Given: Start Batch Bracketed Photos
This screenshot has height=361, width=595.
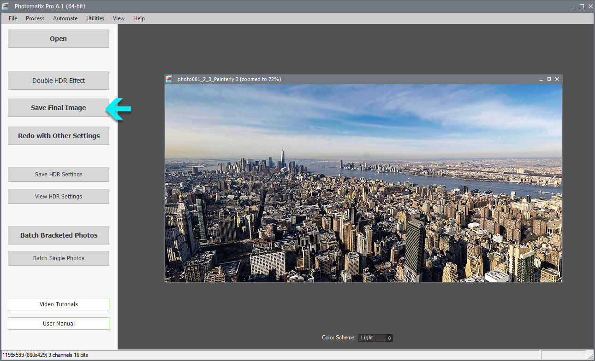Looking at the screenshot, I should tap(59, 235).
